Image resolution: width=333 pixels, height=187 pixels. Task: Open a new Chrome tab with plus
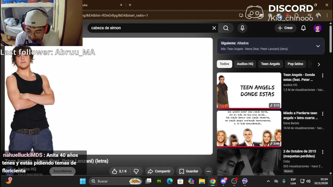tap(130, 5)
